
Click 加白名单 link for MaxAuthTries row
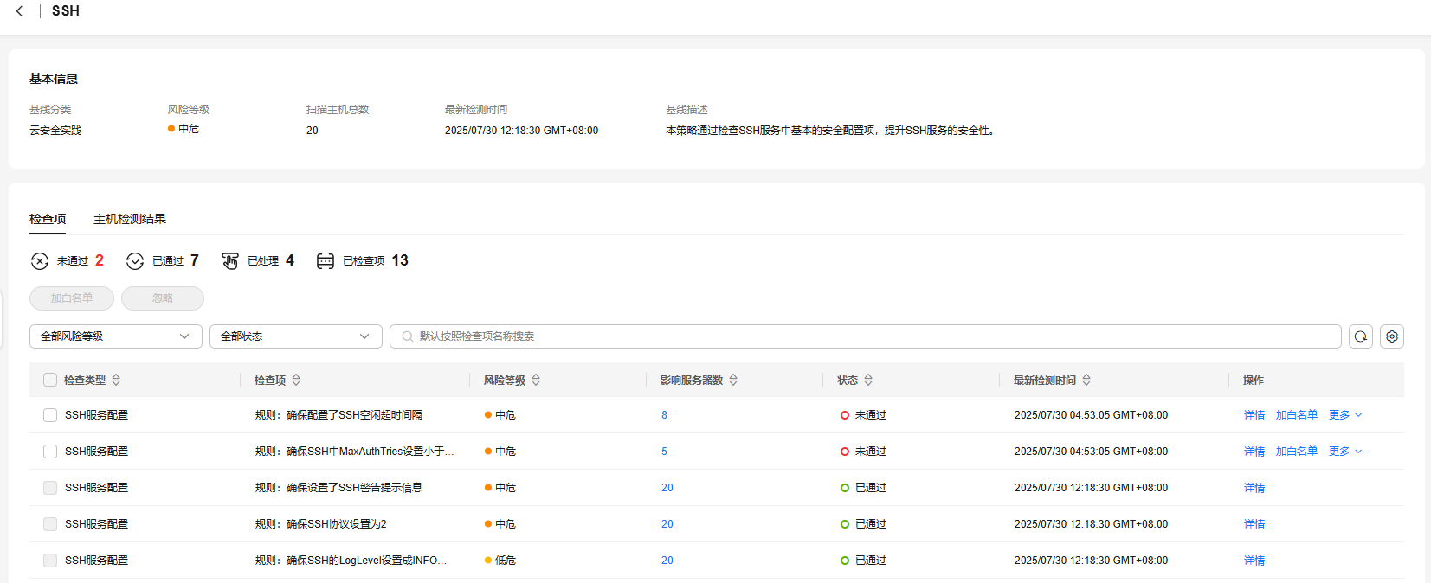point(1296,452)
